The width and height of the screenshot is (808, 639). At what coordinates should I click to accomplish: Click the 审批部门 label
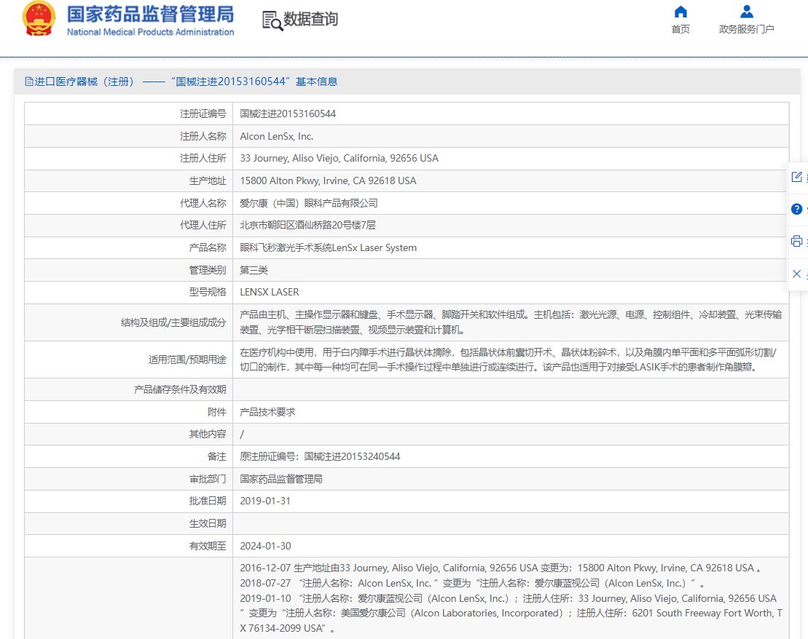(208, 480)
